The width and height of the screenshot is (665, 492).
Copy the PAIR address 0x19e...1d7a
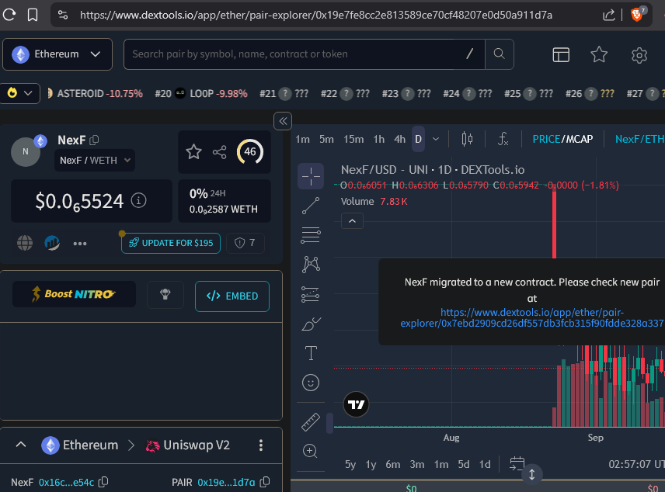click(265, 482)
